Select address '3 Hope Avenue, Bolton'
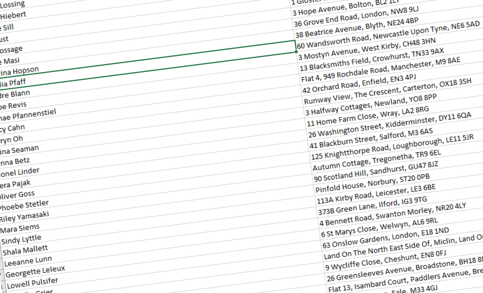The image size is (483, 293). pyautogui.click(x=346, y=7)
